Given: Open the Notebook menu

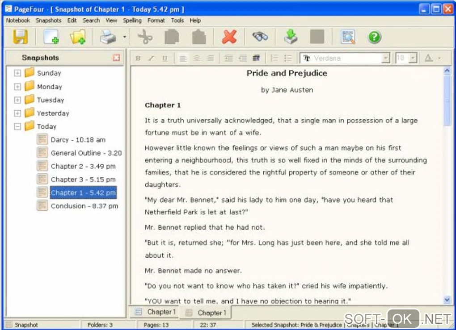Looking at the screenshot, I should click(x=18, y=21).
